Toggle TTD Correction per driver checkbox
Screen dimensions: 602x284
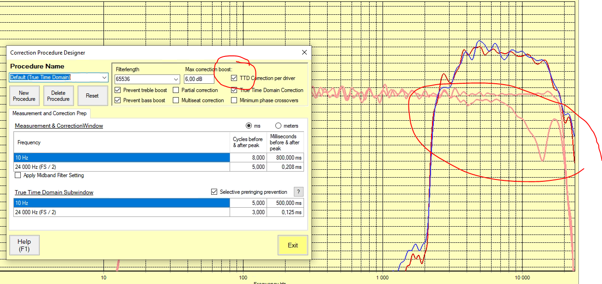click(234, 78)
